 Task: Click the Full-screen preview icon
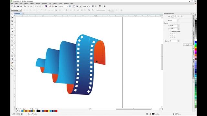[x=70, y=6]
